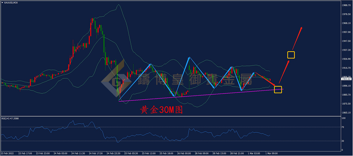Viewport: 353px width, 156px height.
Task: Click the RSI(14) 47.3588 indicator label
Action: (10, 118)
